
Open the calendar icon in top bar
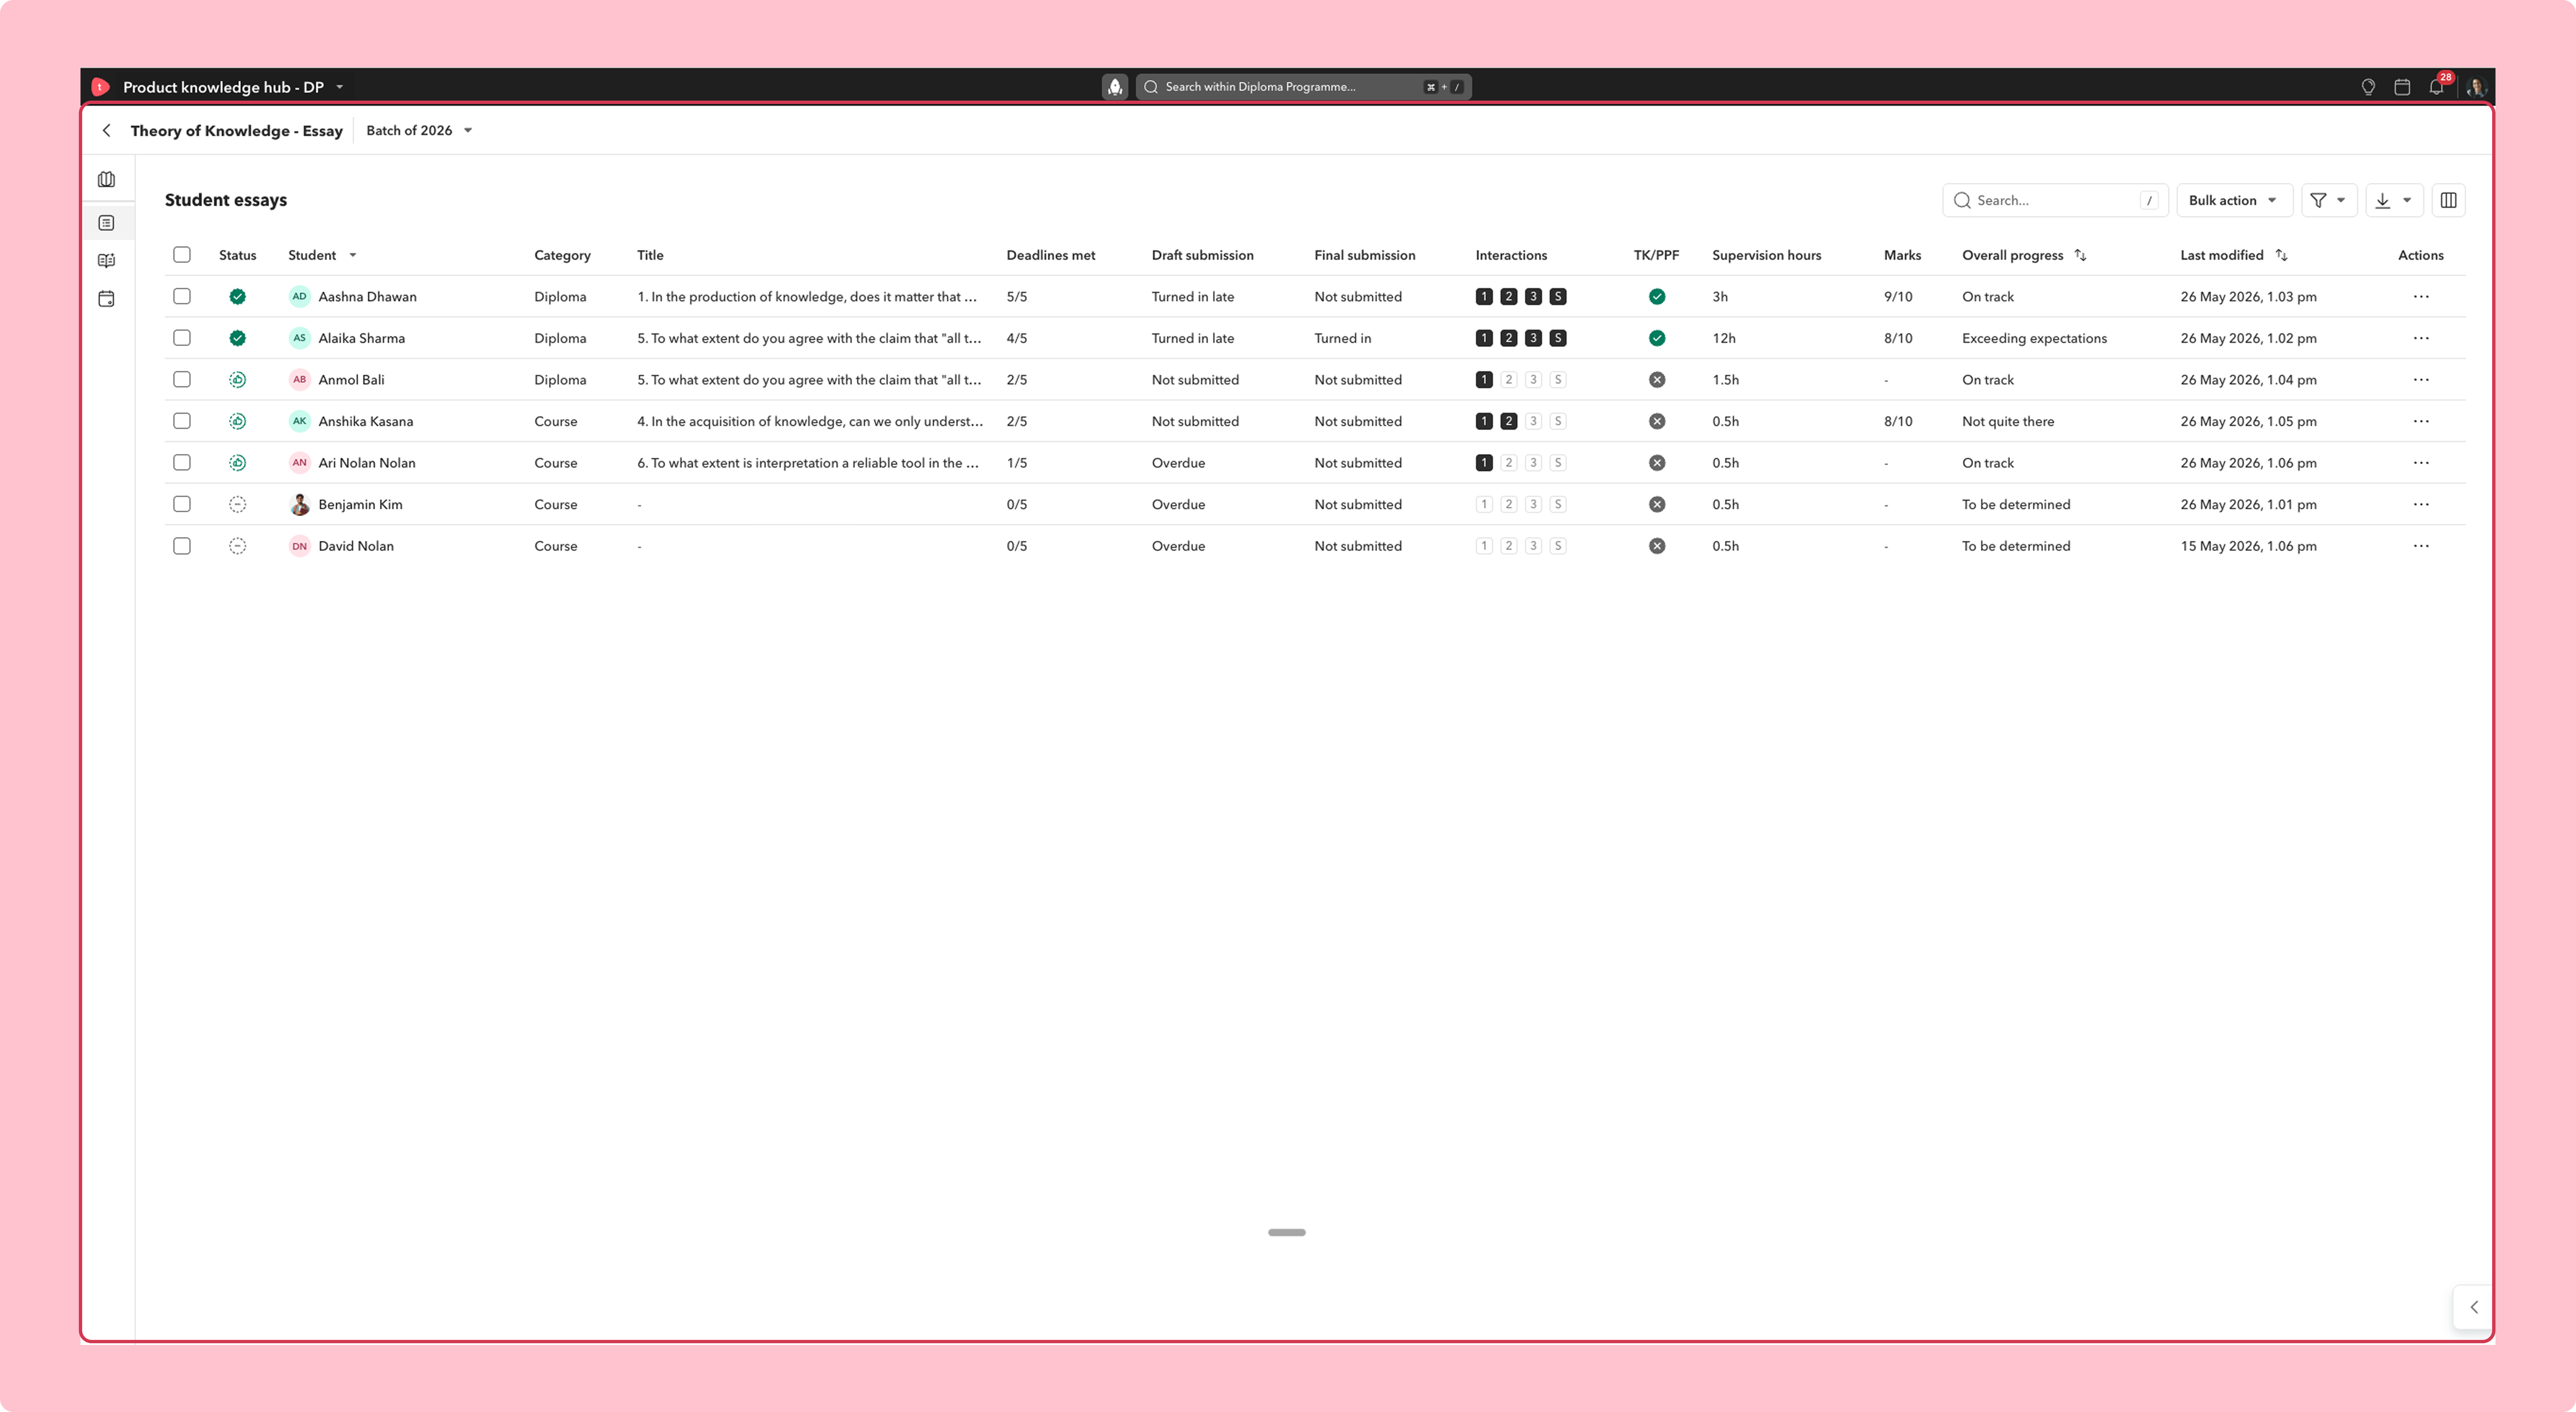tap(2402, 87)
